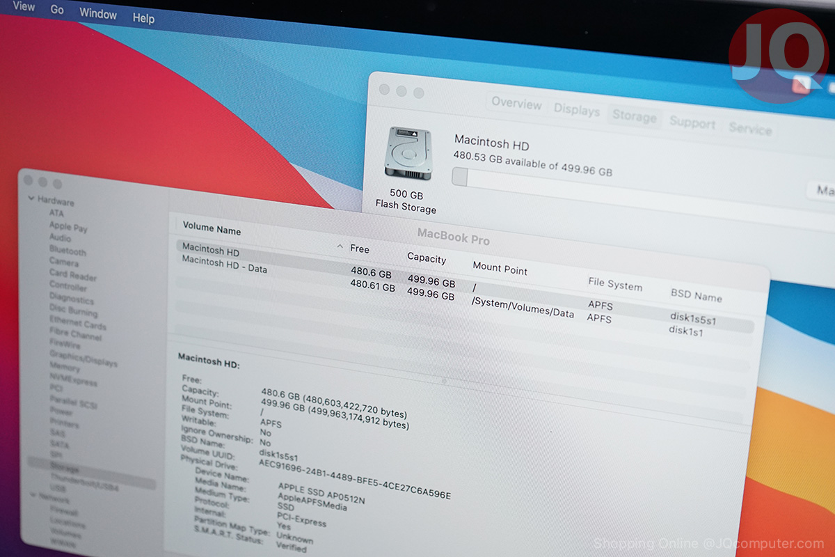This screenshot has height=557, width=835.
Task: Click the Macintosh HD title in About This Mac
Action: pyautogui.click(x=491, y=143)
